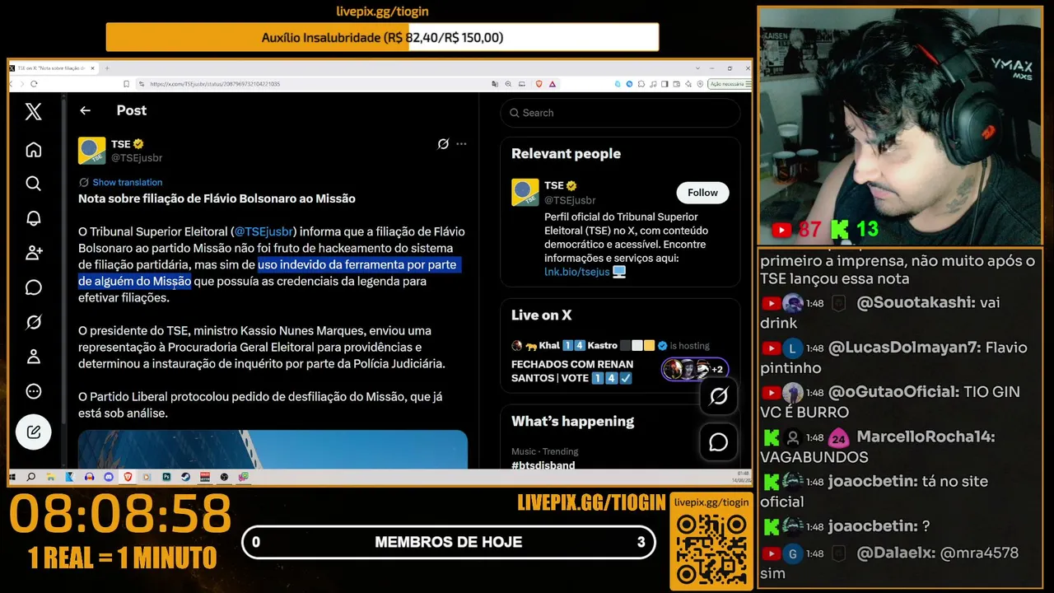Open Profile in X sidebar
This screenshot has width=1054, height=593.
click(33, 357)
